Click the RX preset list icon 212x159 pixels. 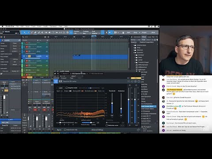coord(129,81)
